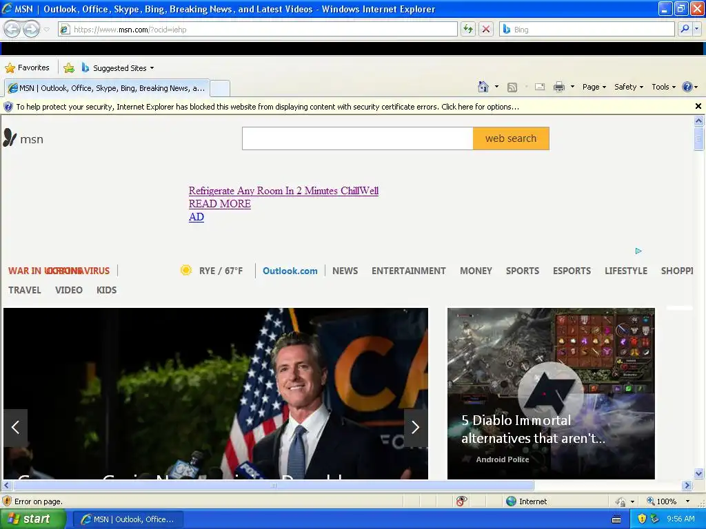Click the security information bar message

pyautogui.click(x=268, y=107)
